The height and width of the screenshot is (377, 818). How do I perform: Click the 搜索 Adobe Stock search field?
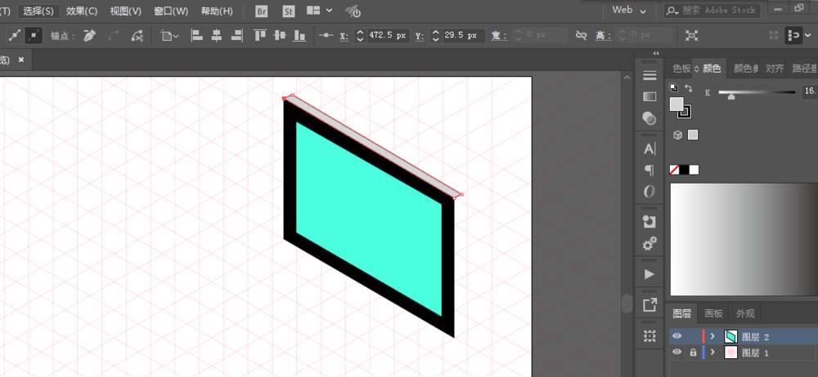pyautogui.click(x=712, y=10)
